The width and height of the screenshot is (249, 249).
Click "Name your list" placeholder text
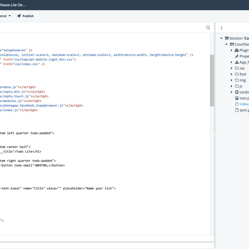coord(99,189)
